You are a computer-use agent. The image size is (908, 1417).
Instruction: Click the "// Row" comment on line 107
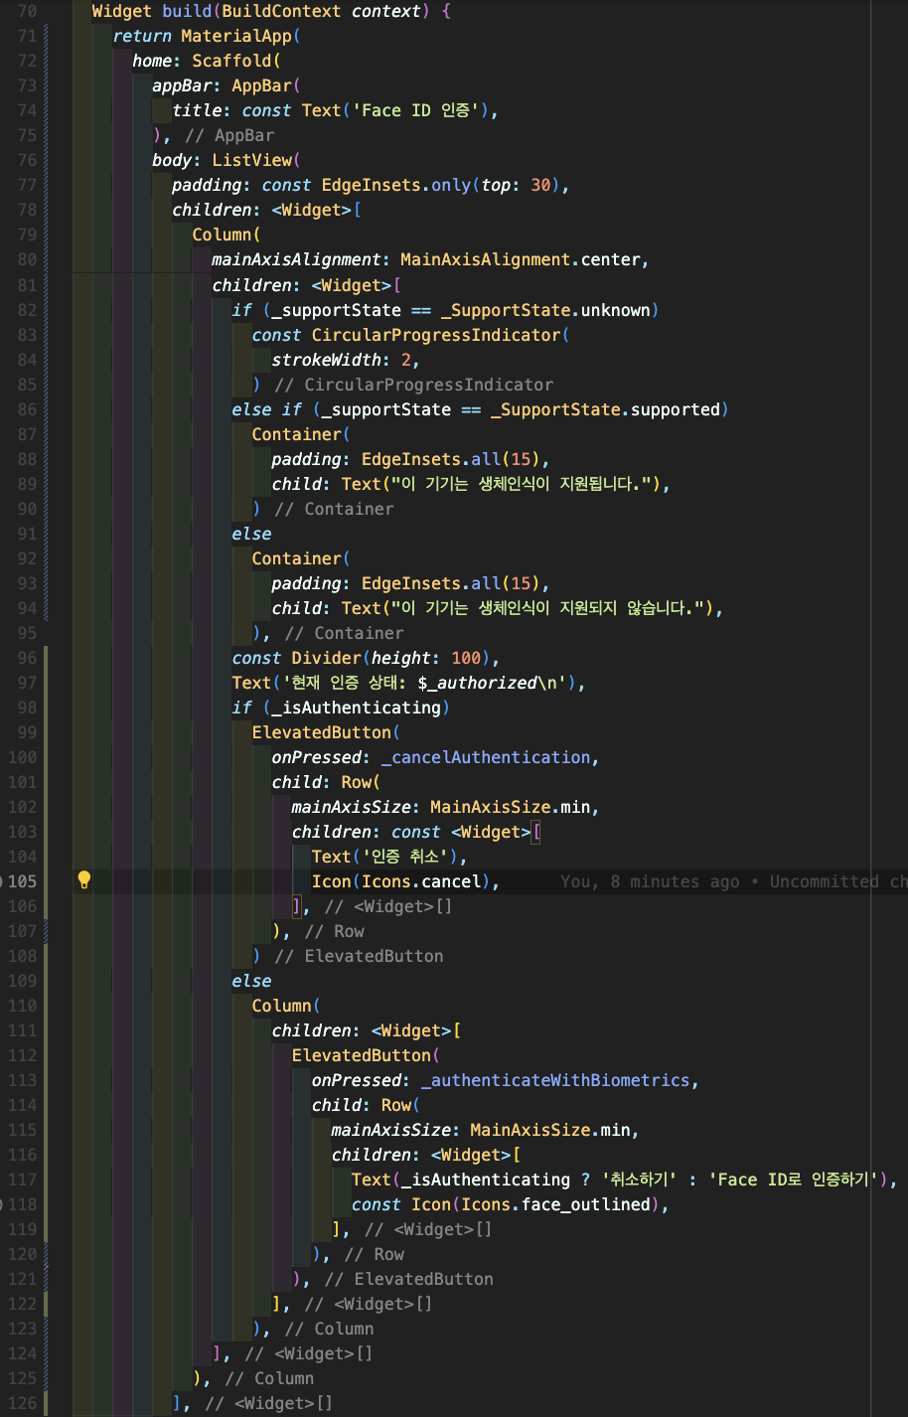pyautogui.click(x=335, y=931)
